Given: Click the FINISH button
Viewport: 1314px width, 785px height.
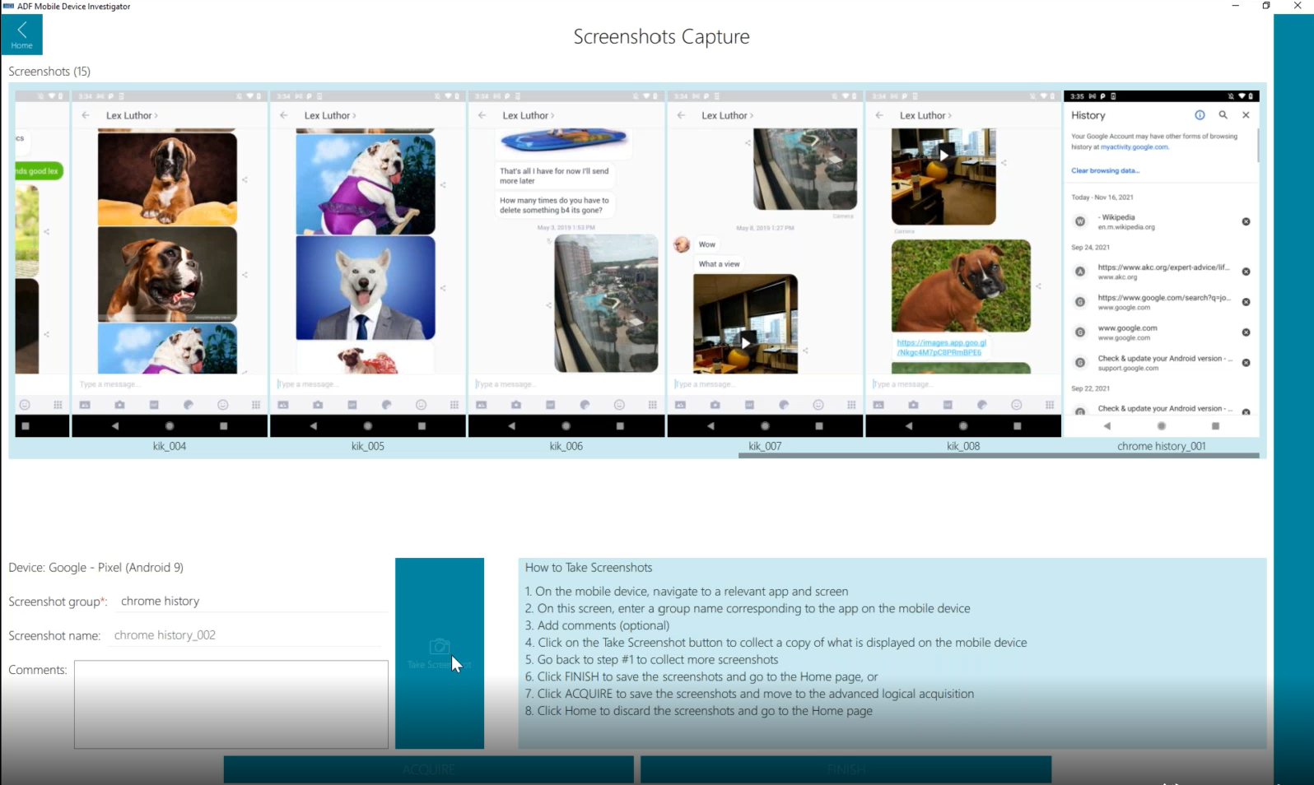Looking at the screenshot, I should [846, 769].
